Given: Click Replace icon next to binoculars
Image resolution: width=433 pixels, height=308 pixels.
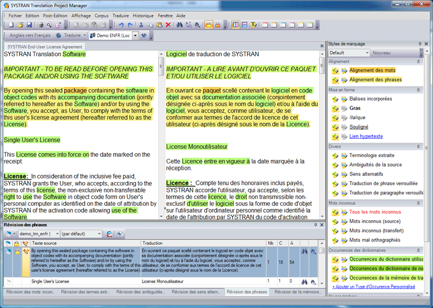Looking at the screenshot, I should 189,25.
